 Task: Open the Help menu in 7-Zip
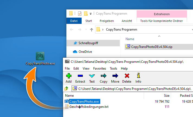coord(124,69)
